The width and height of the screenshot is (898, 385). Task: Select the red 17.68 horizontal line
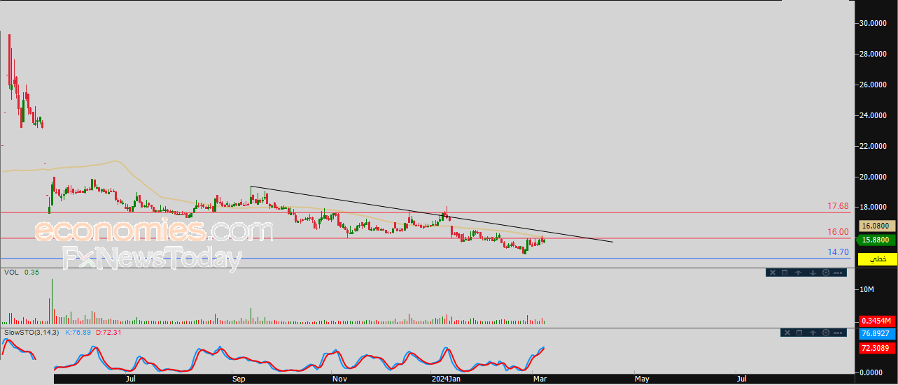point(426,212)
